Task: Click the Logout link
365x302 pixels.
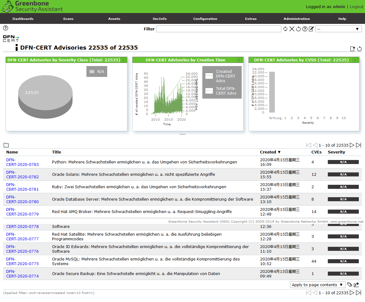Action: coord(356,7)
